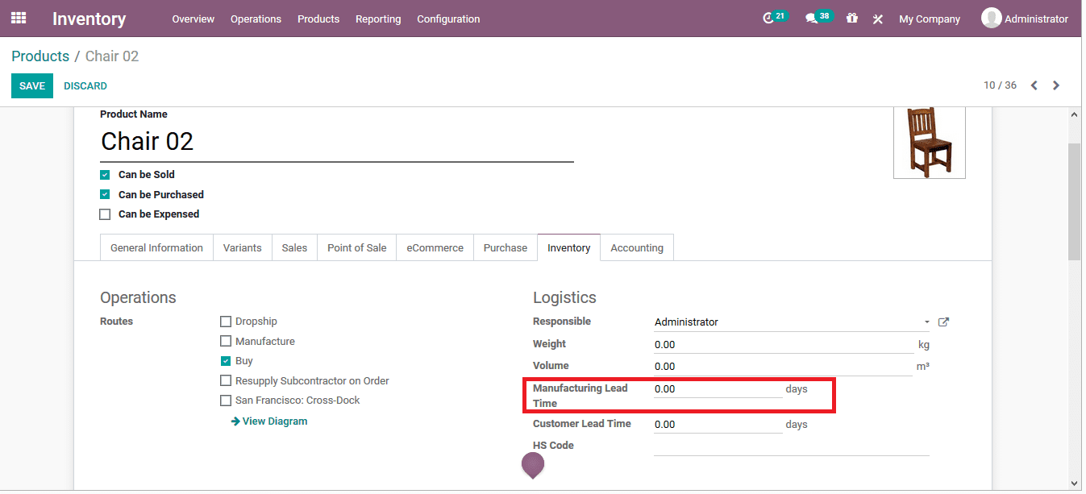
Task: Click the Inventory app title
Action: (89, 19)
